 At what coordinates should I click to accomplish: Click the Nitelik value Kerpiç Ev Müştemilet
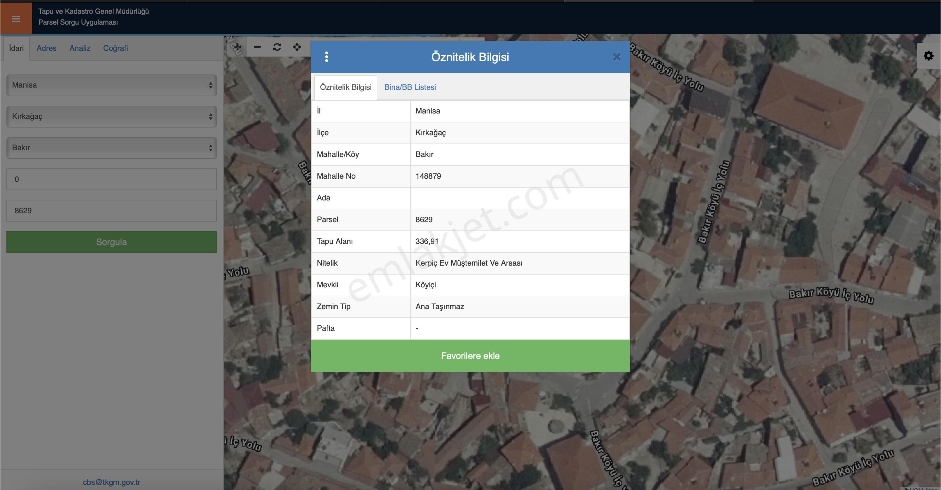(469, 263)
